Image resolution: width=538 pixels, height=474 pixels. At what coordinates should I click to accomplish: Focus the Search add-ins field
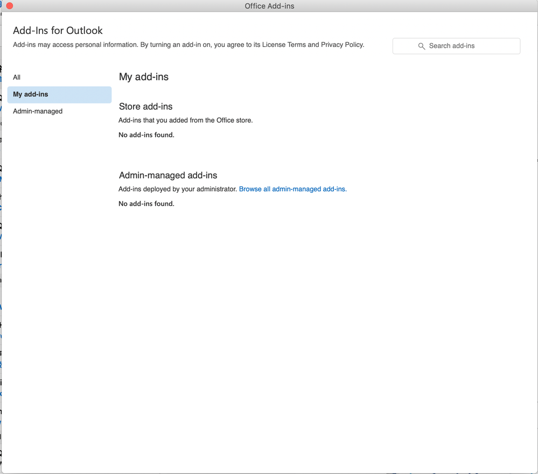click(456, 46)
